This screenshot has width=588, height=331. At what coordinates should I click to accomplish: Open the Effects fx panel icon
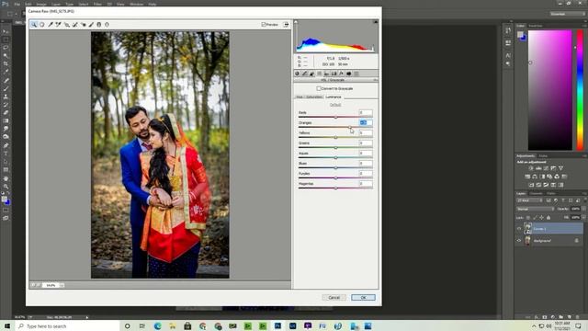tap(341, 74)
